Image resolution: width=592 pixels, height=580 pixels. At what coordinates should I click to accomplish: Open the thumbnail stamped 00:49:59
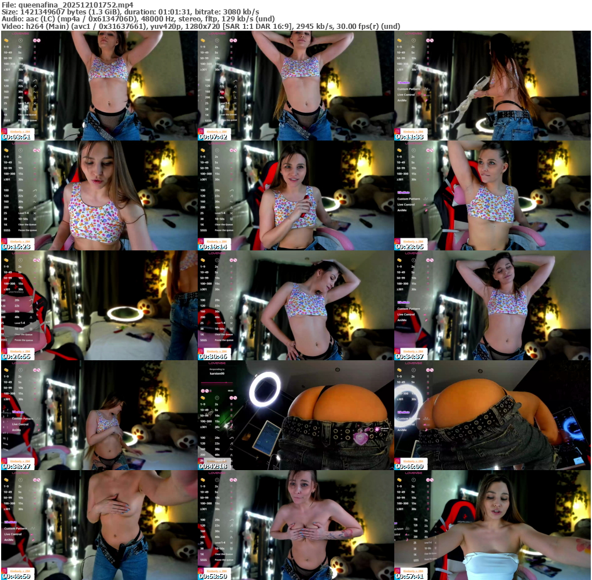(99, 525)
